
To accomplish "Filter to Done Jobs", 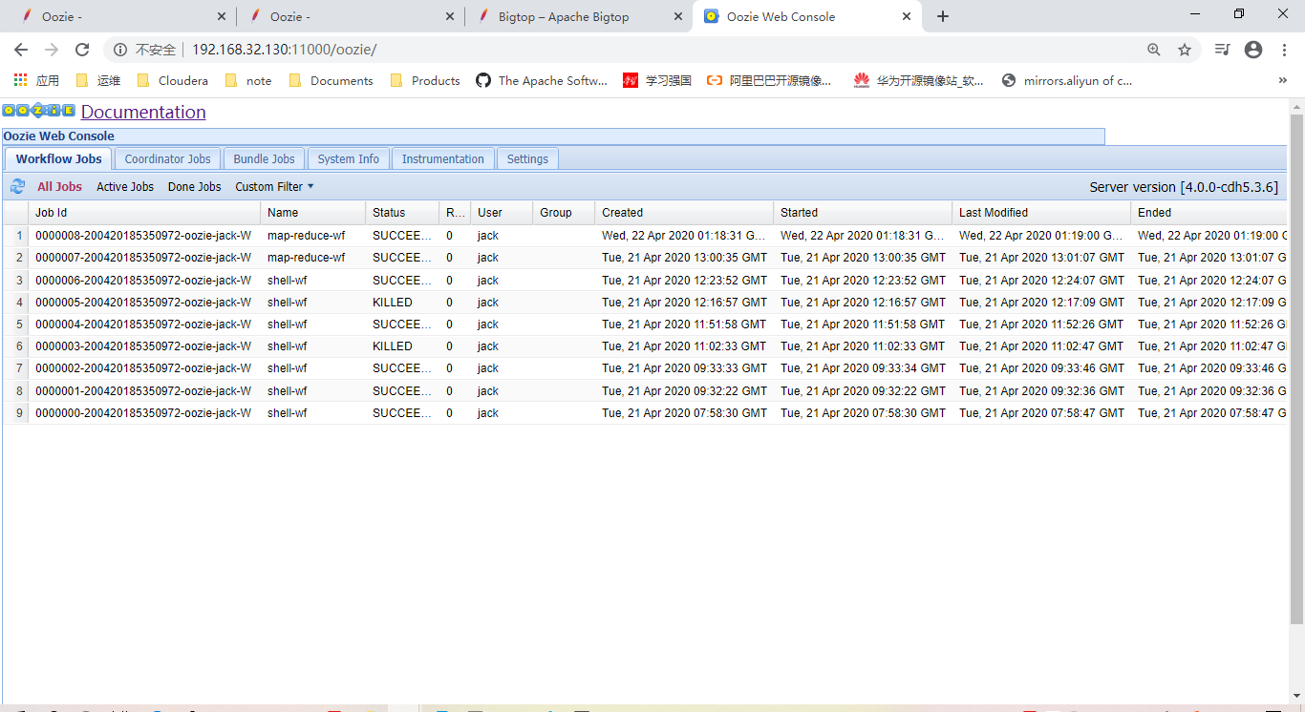I will click(195, 187).
